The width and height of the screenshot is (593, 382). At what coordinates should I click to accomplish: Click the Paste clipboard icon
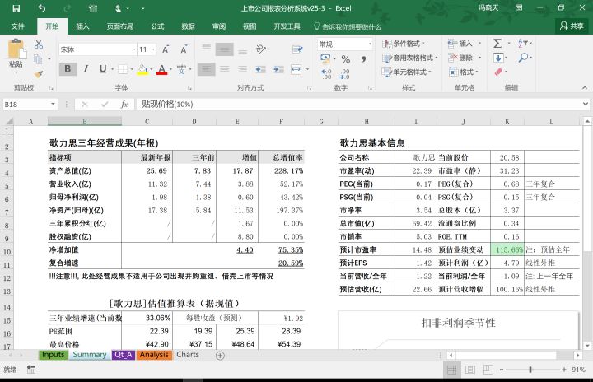16,49
